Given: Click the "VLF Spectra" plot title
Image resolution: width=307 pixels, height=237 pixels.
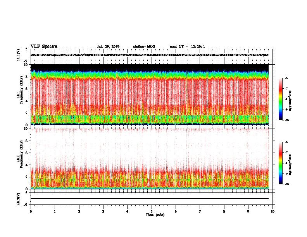Looking at the screenshot, I should pyautogui.click(x=44, y=46).
